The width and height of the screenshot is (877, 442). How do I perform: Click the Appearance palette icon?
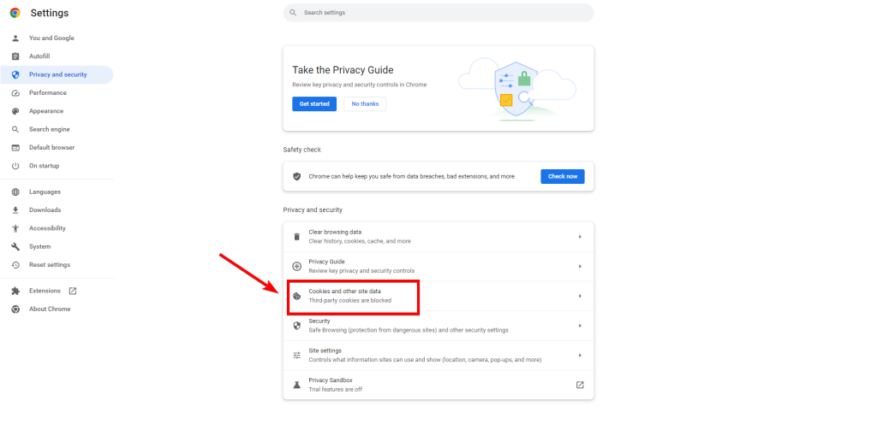(15, 111)
